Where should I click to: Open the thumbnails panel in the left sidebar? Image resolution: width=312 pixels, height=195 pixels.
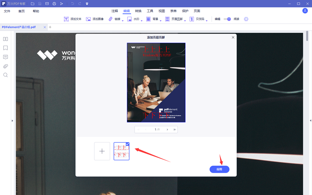[5, 39]
